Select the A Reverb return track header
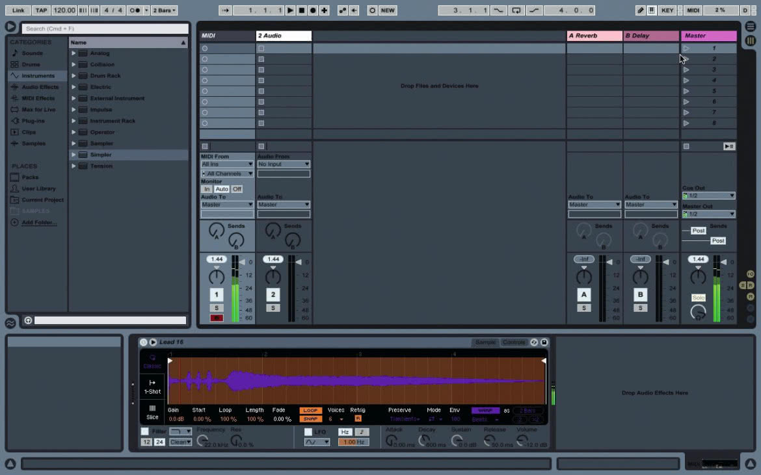Image resolution: width=761 pixels, height=475 pixels. point(594,35)
